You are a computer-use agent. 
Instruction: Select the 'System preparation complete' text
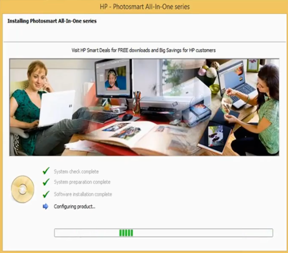click(82, 182)
